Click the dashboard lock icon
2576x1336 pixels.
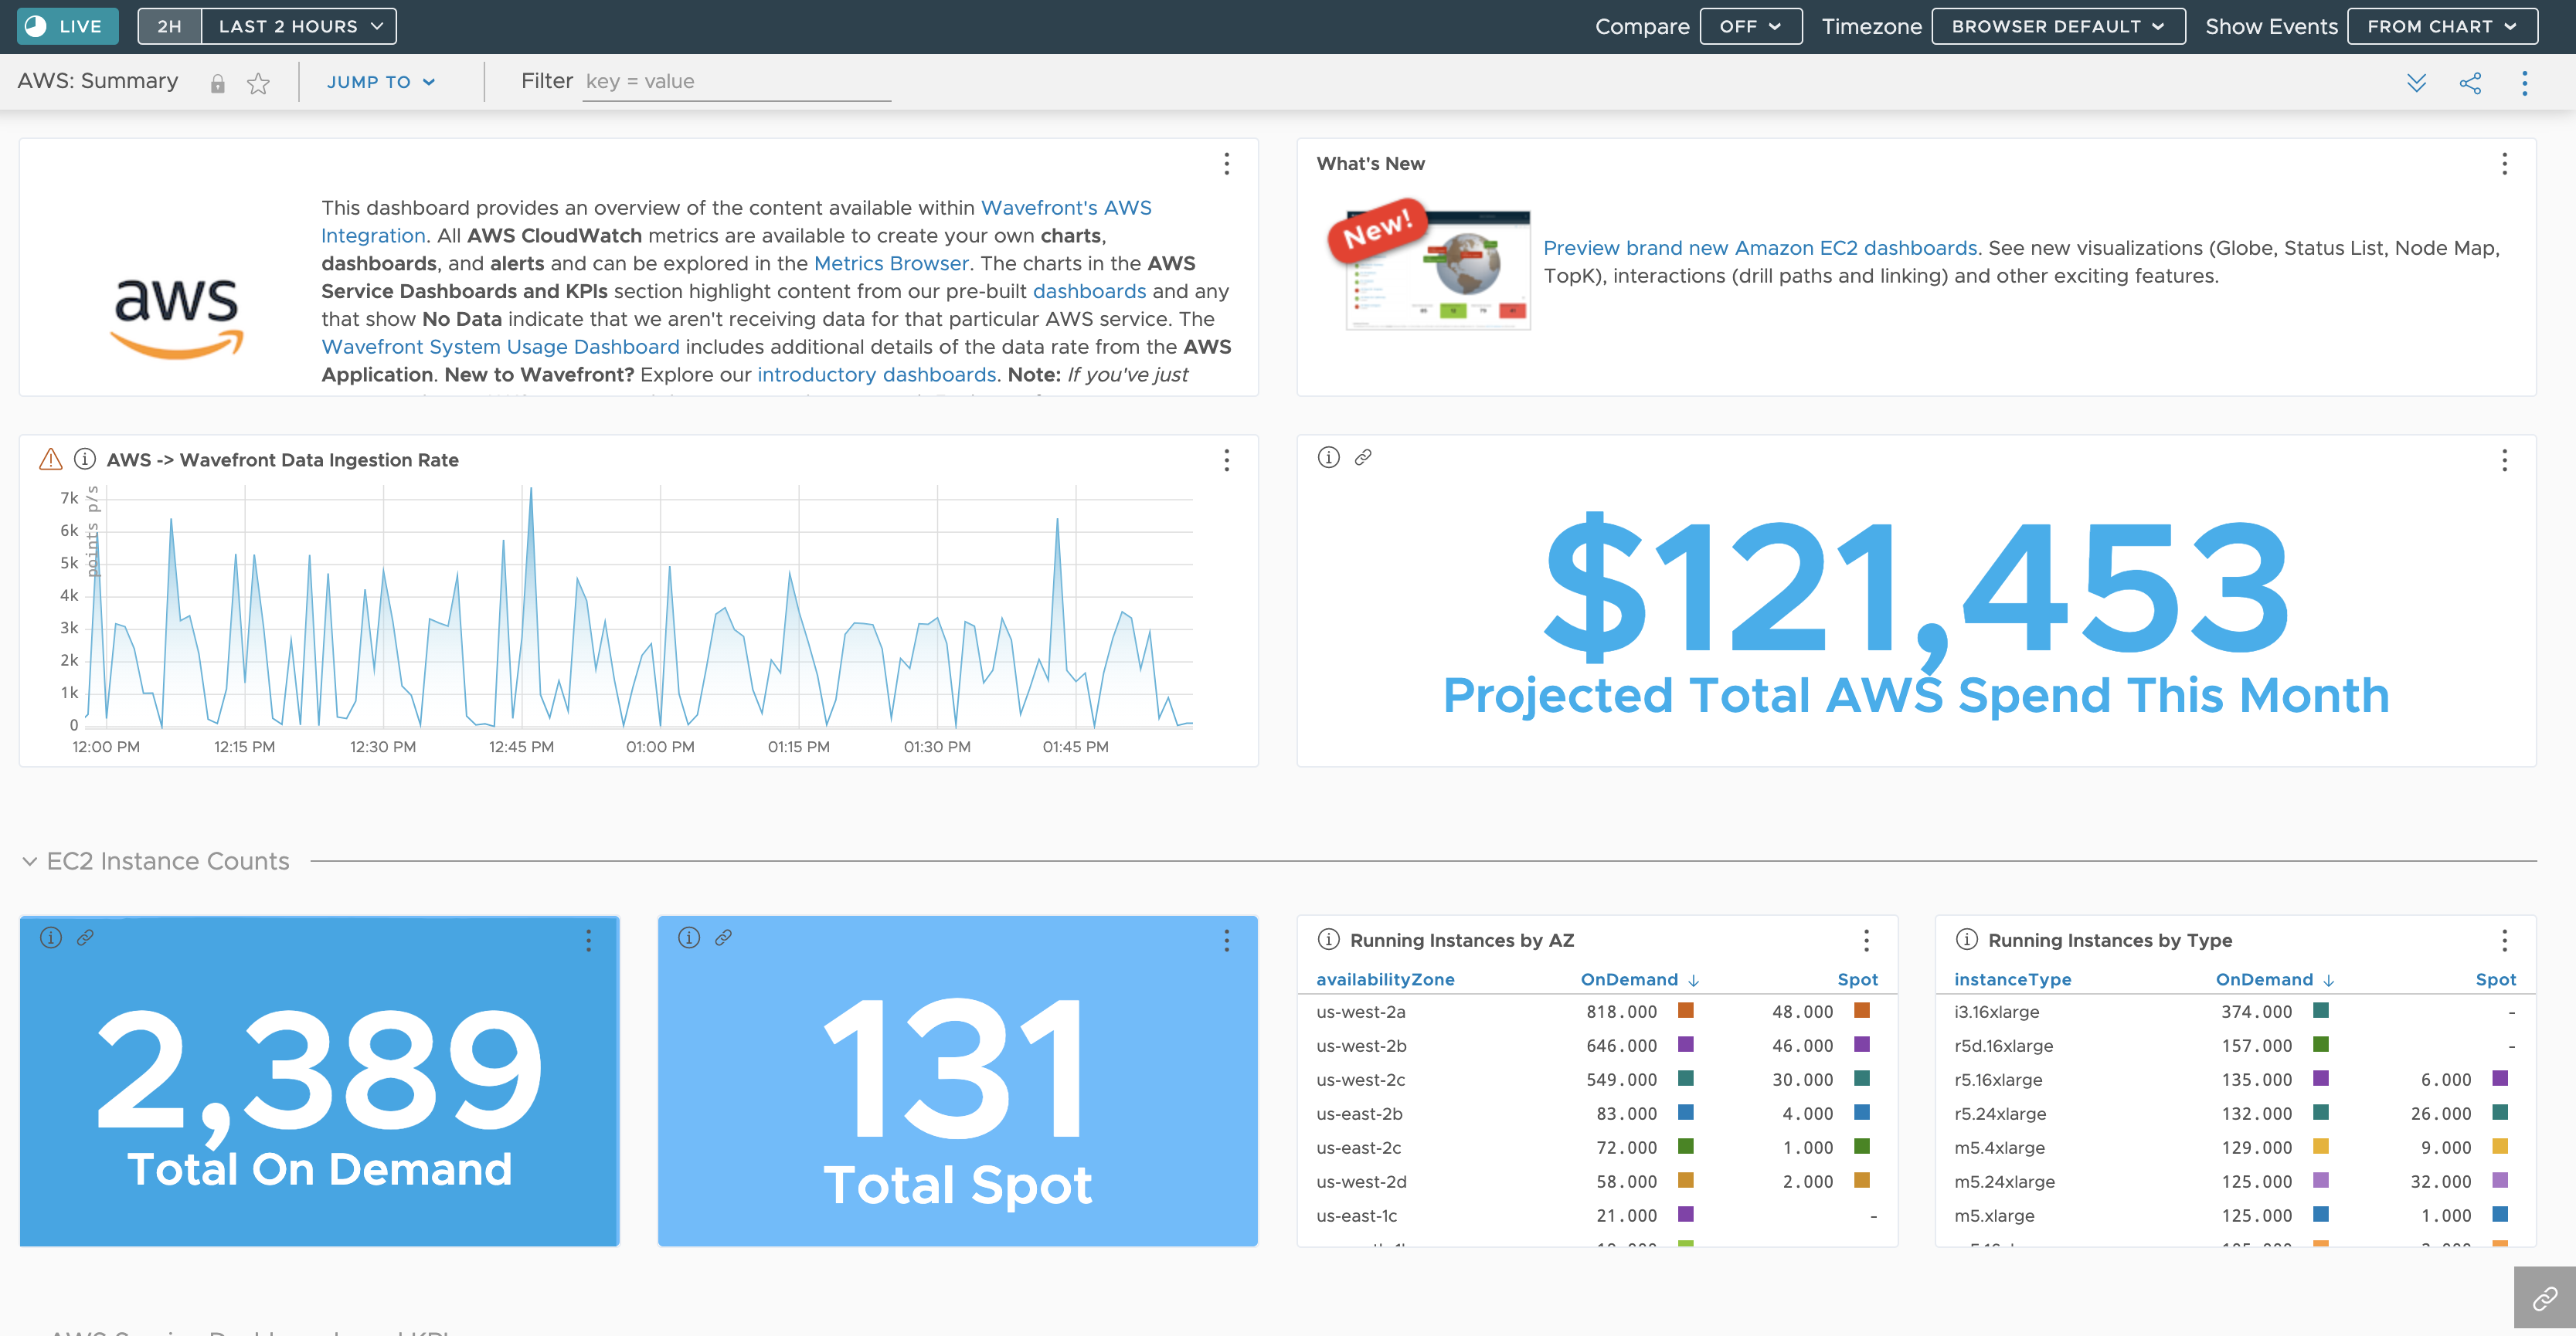tap(217, 84)
